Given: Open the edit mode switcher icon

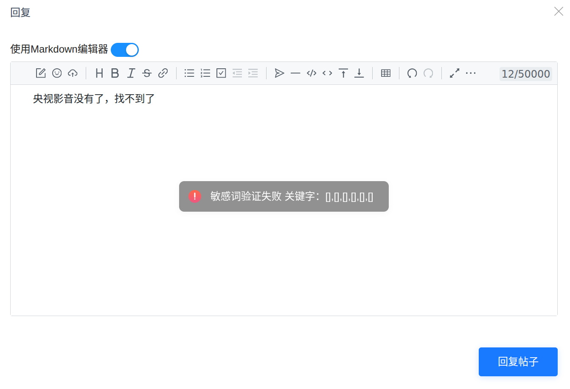Looking at the screenshot, I should (x=41, y=73).
